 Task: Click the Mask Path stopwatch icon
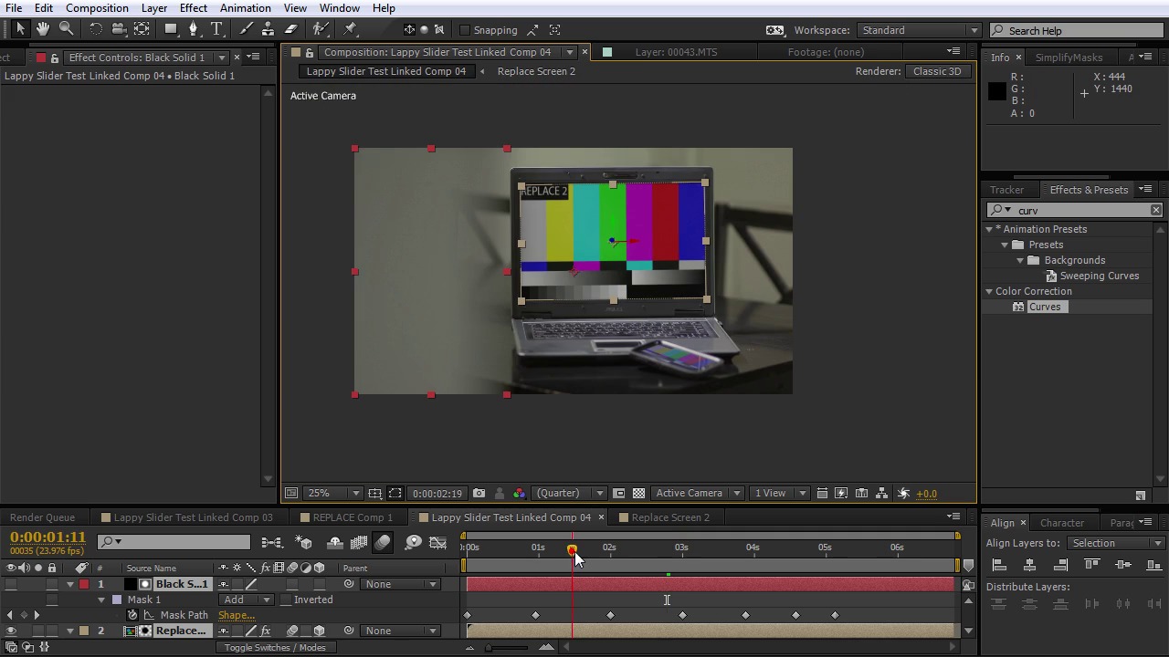(132, 615)
